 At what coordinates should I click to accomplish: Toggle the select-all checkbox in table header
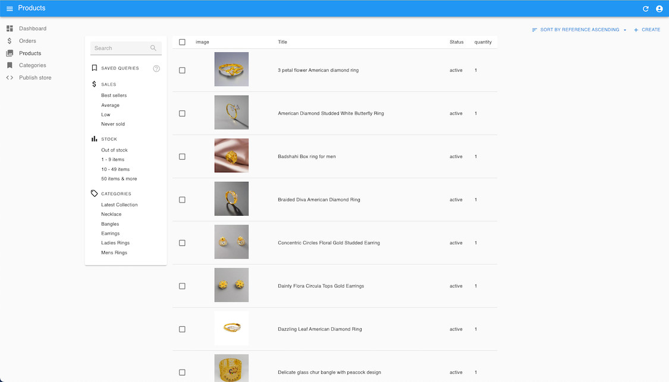click(182, 42)
